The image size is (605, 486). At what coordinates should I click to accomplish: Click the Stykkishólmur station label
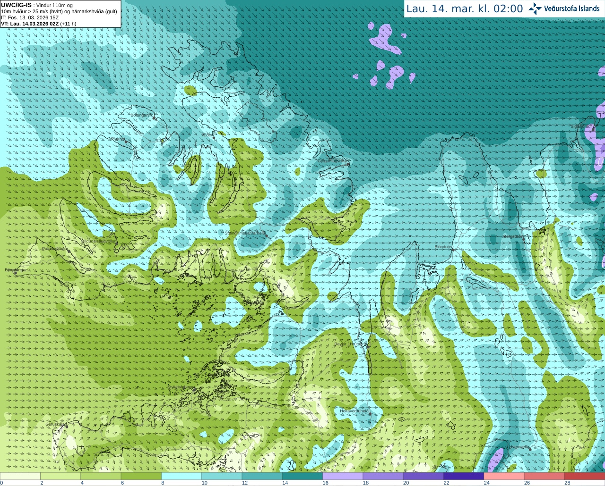click(181, 386)
